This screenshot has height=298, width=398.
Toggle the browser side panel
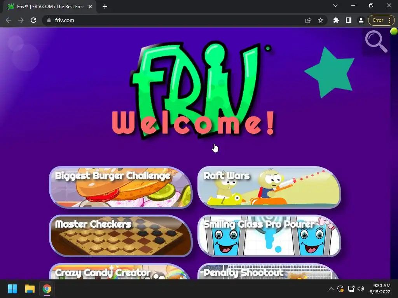[x=349, y=20]
